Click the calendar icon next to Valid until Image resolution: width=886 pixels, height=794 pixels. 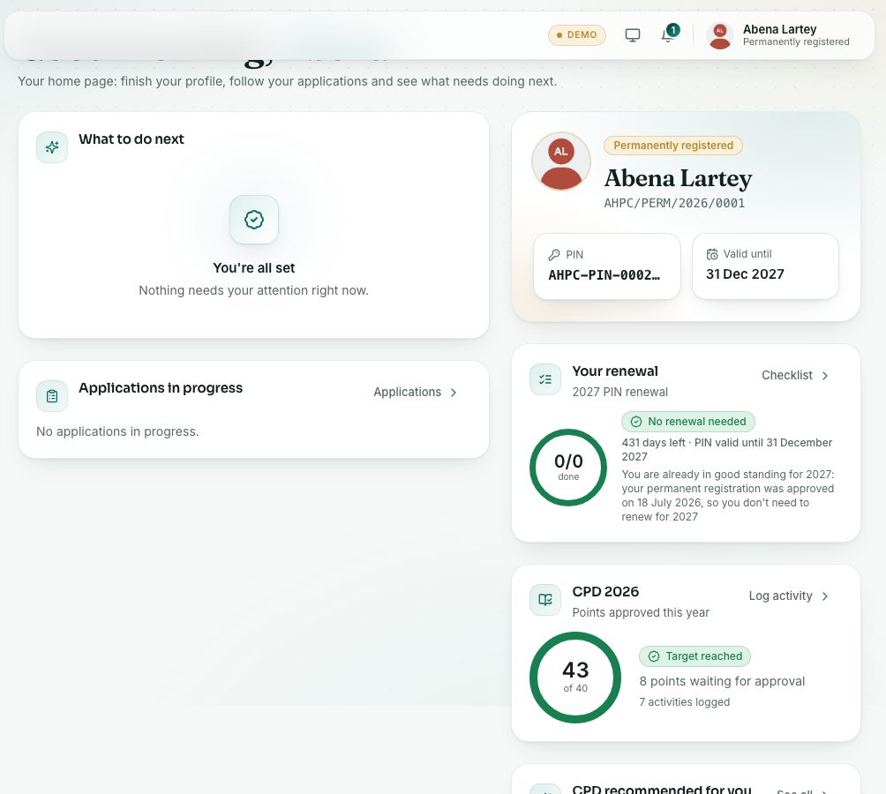712,254
